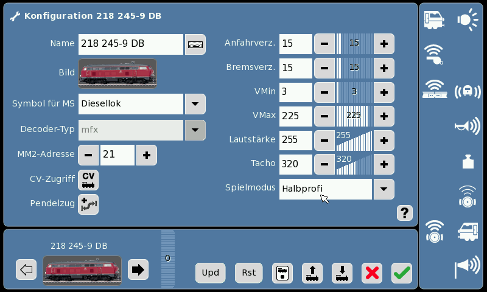Increase VMin with plus

point(384,92)
